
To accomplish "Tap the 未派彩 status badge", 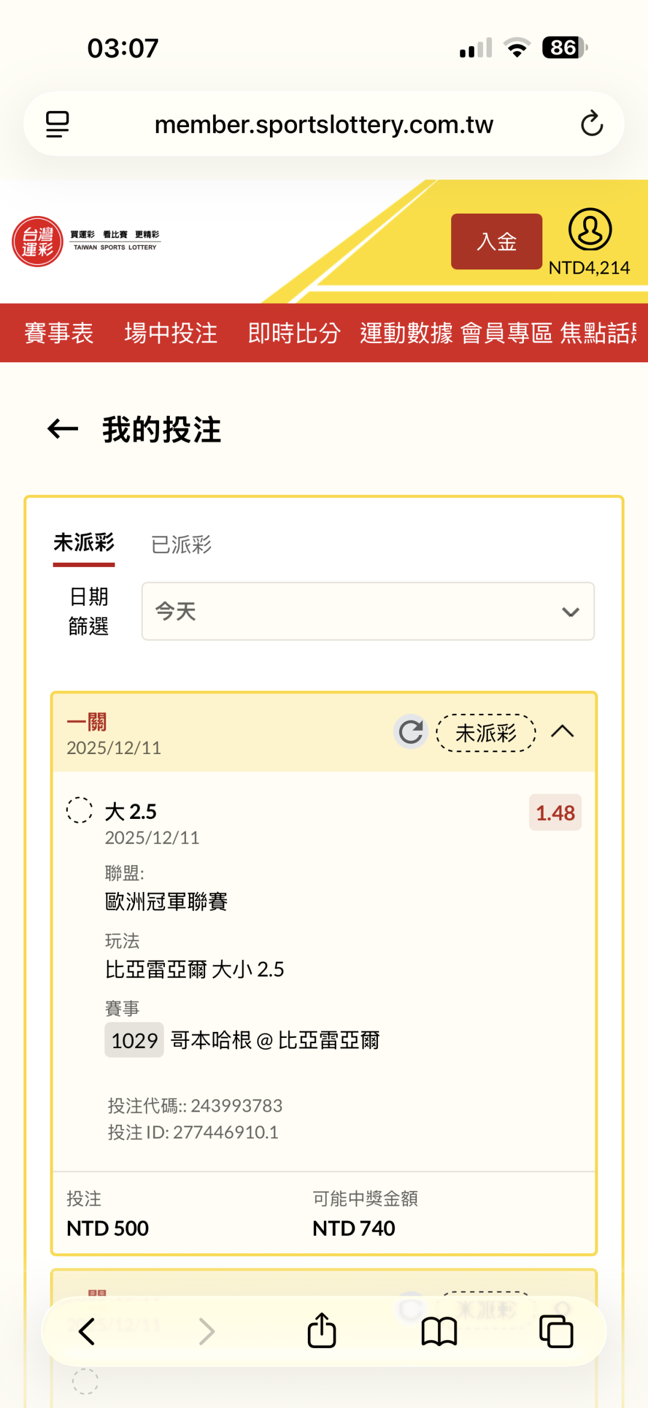I will tap(486, 732).
